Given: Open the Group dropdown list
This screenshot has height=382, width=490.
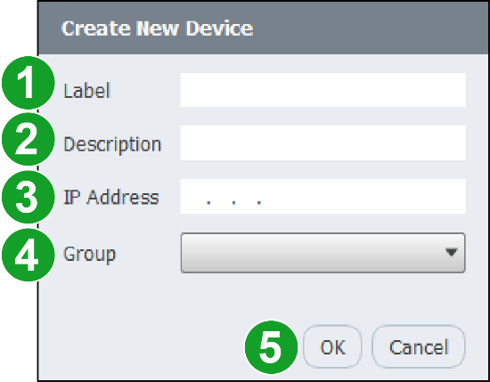Looking at the screenshot, I should click(323, 253).
